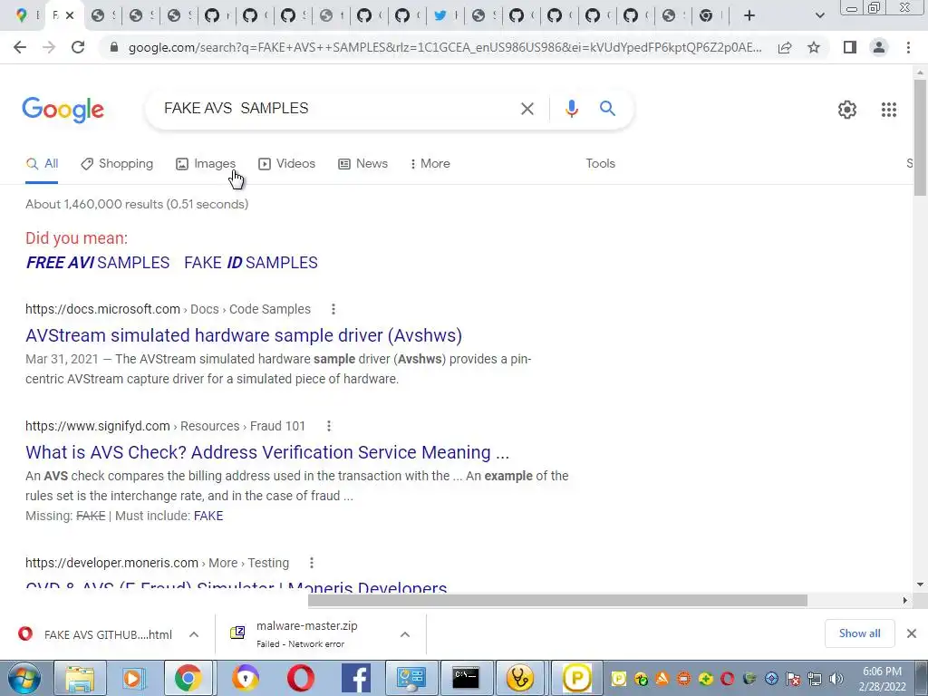
Task: Select the All results tab
Action: [42, 164]
